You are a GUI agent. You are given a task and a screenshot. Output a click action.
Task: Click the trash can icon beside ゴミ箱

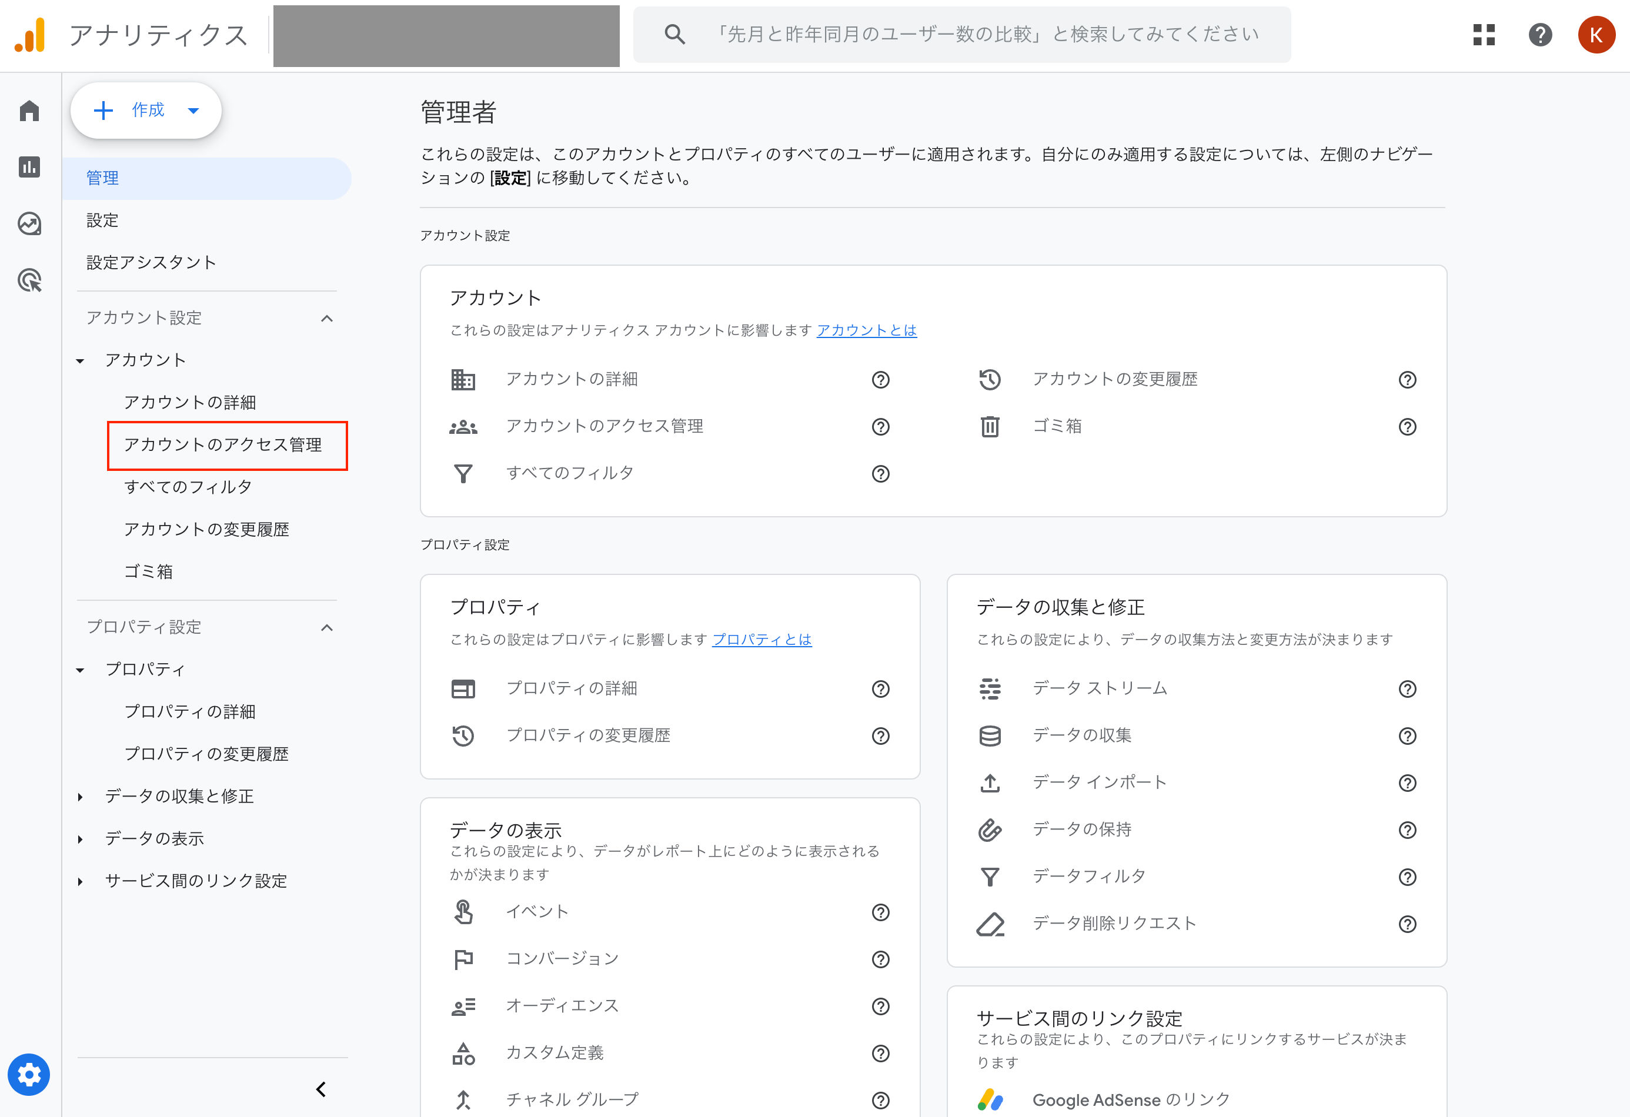990,426
